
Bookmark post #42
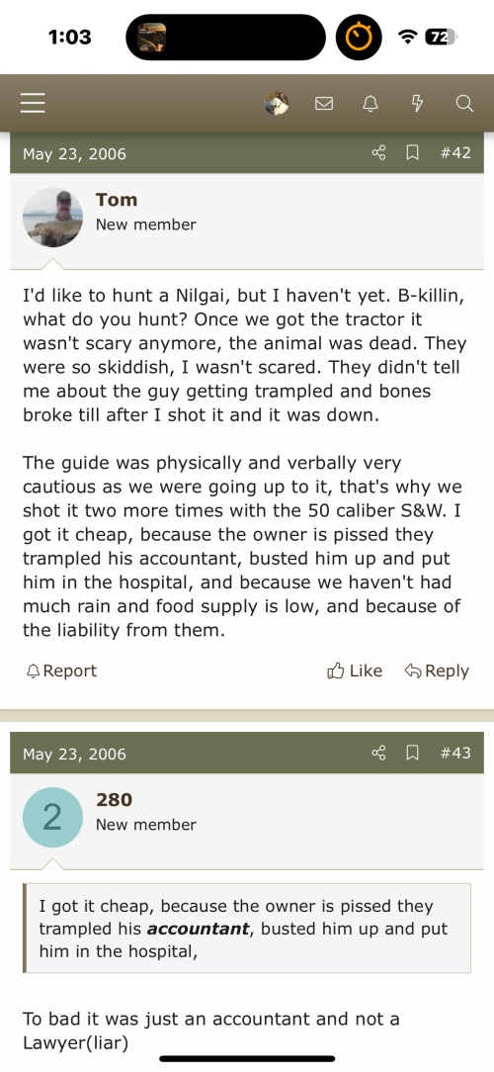[412, 152]
